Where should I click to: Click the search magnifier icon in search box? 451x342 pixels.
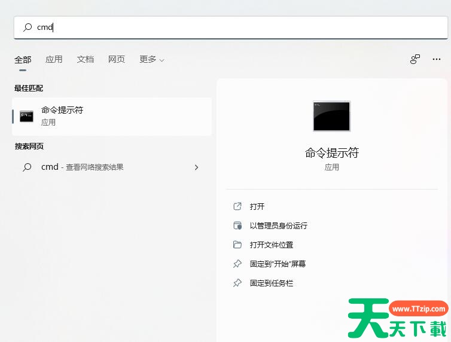(28, 28)
